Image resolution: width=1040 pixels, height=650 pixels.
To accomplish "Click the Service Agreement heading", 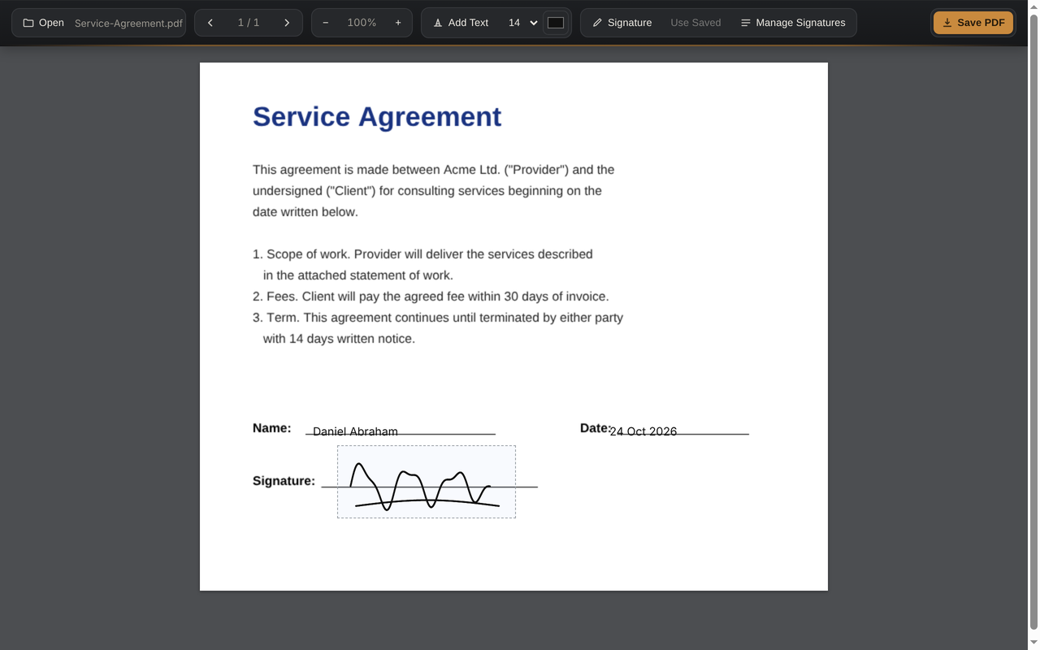I will click(377, 116).
